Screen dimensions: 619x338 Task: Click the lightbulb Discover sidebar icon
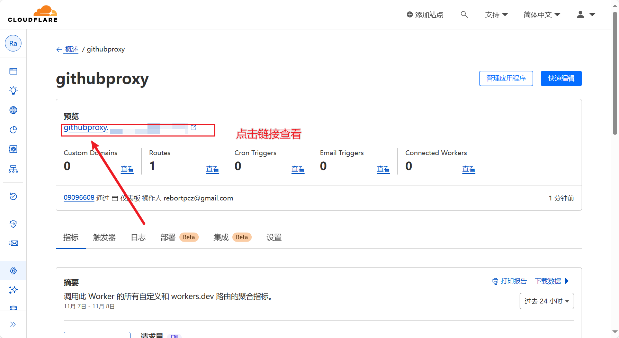[x=13, y=91]
